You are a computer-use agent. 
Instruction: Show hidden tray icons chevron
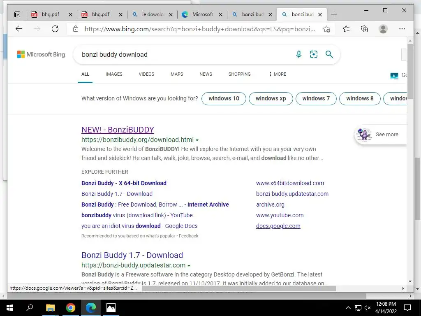tap(348, 308)
